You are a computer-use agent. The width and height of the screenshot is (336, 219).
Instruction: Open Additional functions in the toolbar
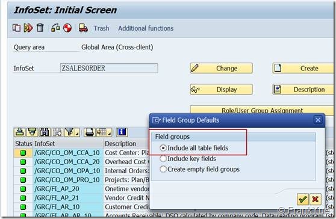[x=146, y=28]
